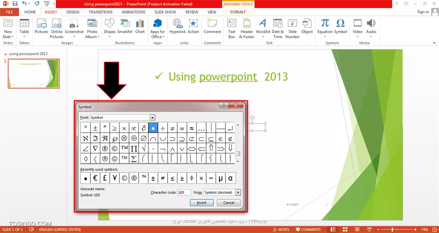This screenshot has height=233, width=439.
Task: Open spell check icon in status bar
Action: click(31, 230)
